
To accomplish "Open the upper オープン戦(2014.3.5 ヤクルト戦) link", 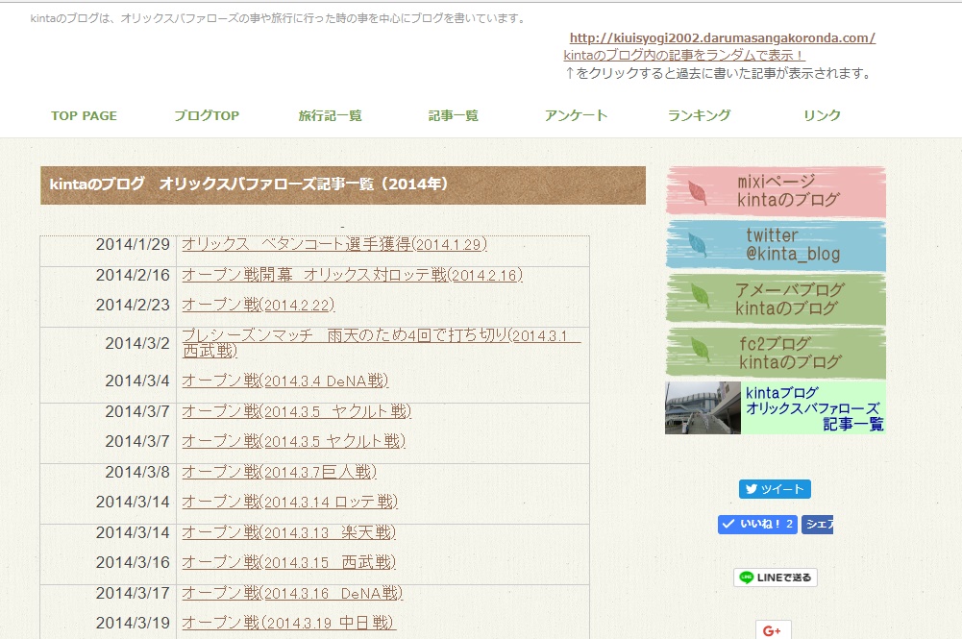I will [296, 411].
